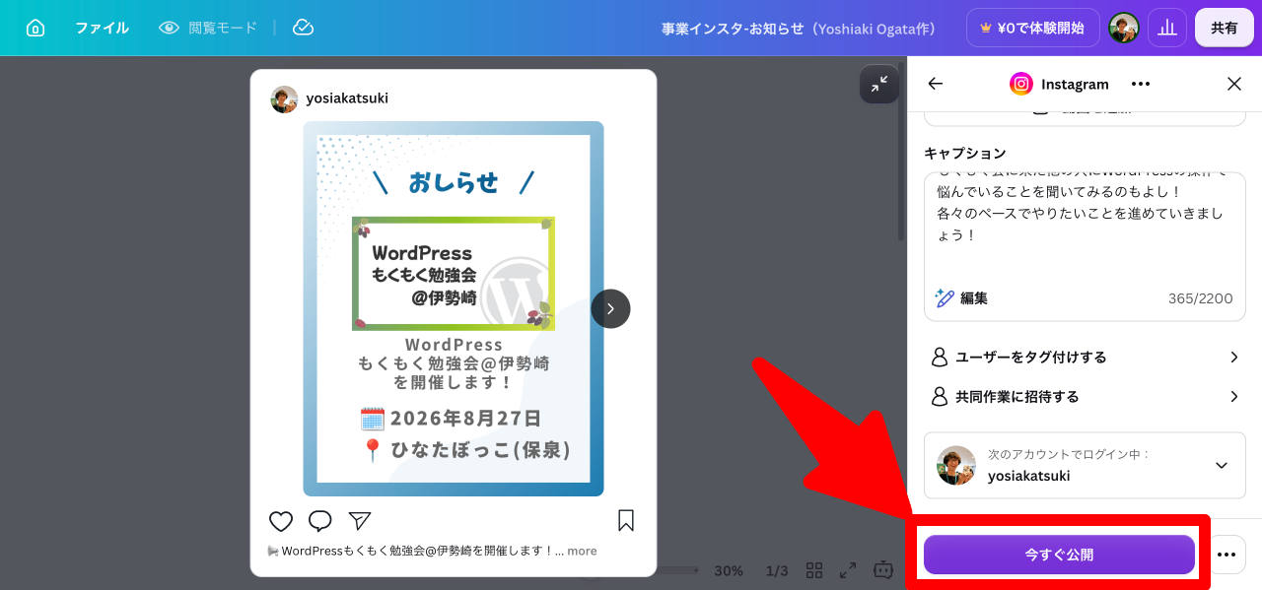Click the 365/2200 character counter

click(1200, 298)
